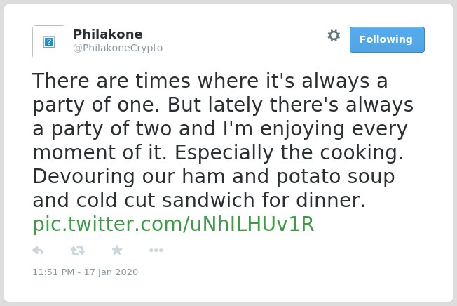
Task: Click the retweet arrows icon under the tweet
Action: point(78,251)
